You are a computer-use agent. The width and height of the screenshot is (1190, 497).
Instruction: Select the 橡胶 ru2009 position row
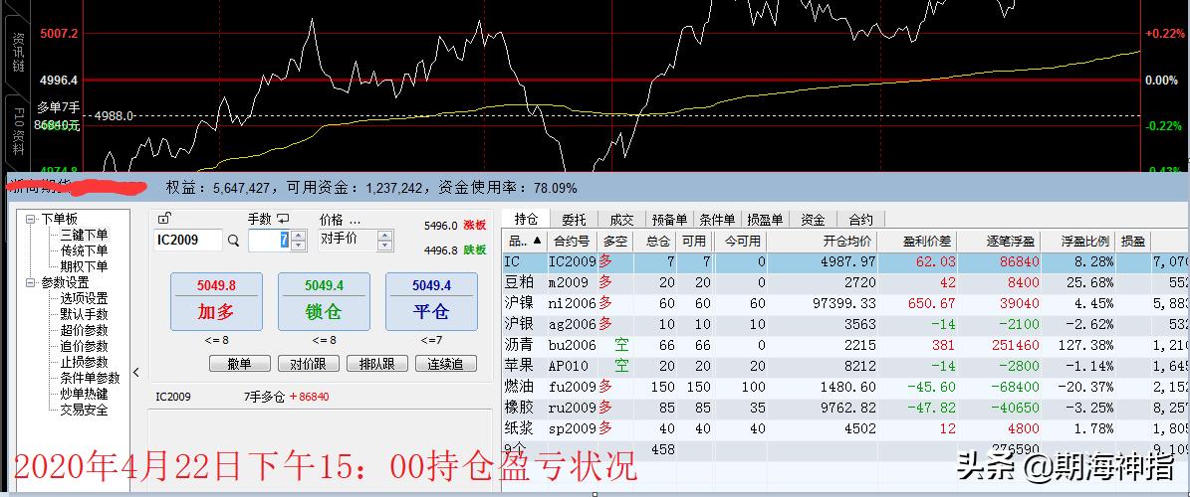pos(846,408)
